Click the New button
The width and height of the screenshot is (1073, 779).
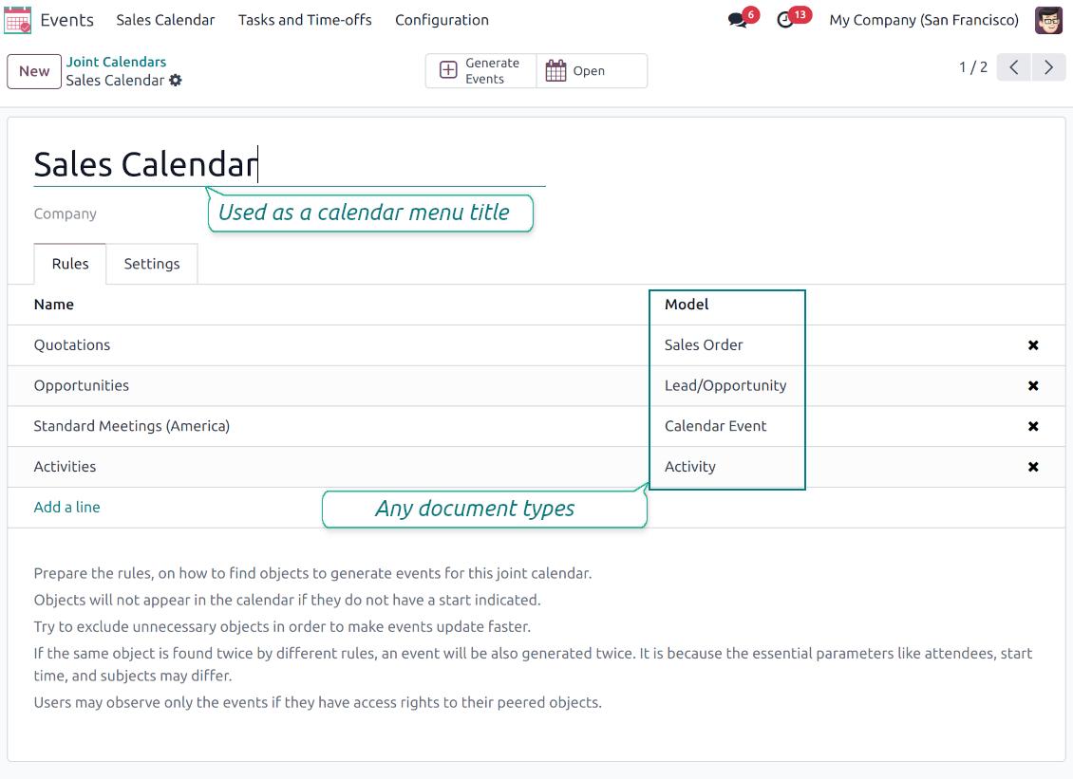[34, 71]
